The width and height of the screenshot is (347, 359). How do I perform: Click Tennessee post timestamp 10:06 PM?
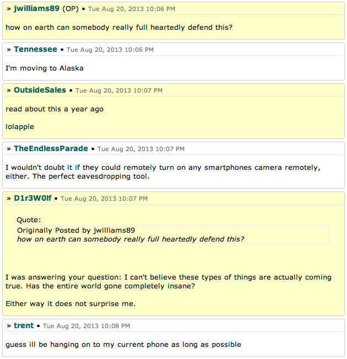110,50
